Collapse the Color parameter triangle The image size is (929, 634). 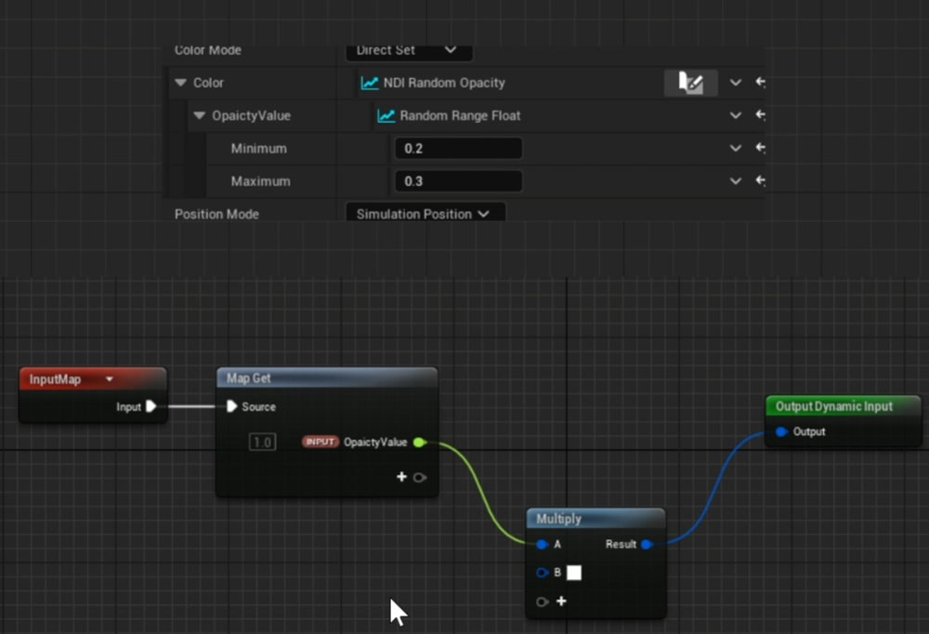point(181,83)
